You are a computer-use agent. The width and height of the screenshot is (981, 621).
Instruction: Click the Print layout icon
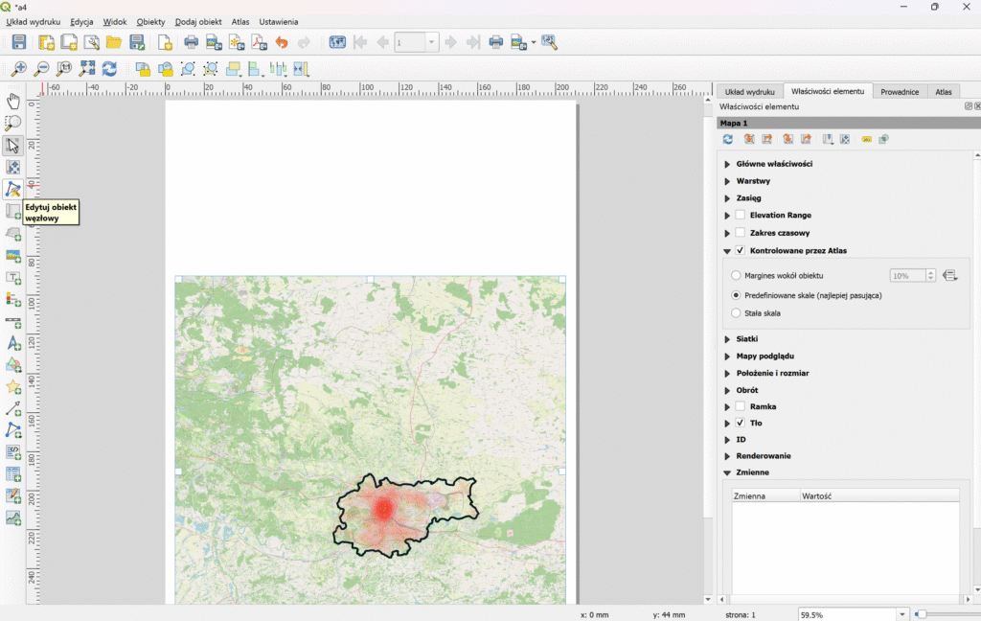191,42
